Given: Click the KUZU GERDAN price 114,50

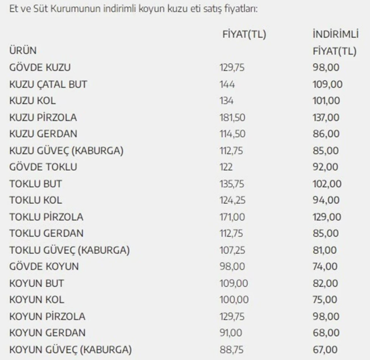Looking at the screenshot, I should pos(232,134).
